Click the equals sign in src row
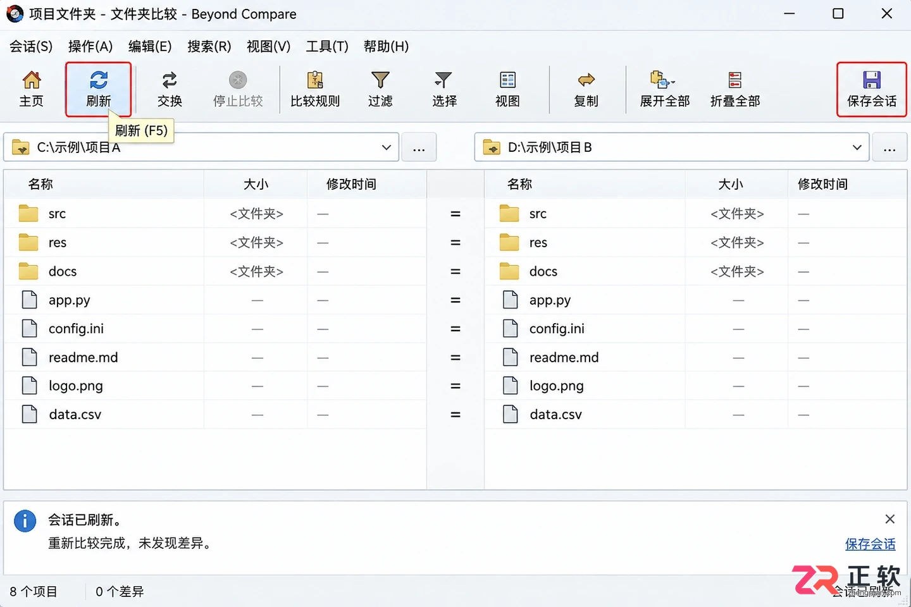Image resolution: width=911 pixels, height=607 pixels. coord(455,214)
